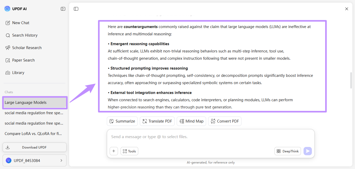Click the UPDF AI logo
This screenshot has width=355, height=169.
tap(7, 9)
